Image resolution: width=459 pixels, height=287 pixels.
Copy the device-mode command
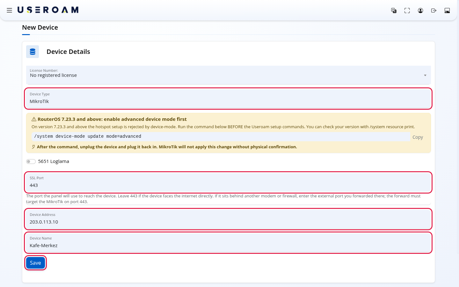pyautogui.click(x=418, y=137)
